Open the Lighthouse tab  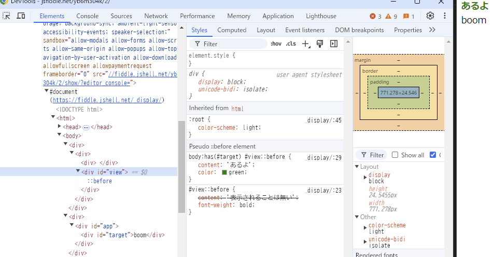321,16
